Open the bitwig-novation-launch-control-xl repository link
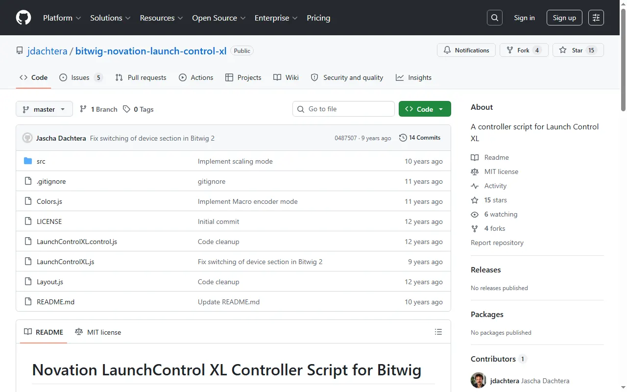627x392 pixels. coord(151,51)
